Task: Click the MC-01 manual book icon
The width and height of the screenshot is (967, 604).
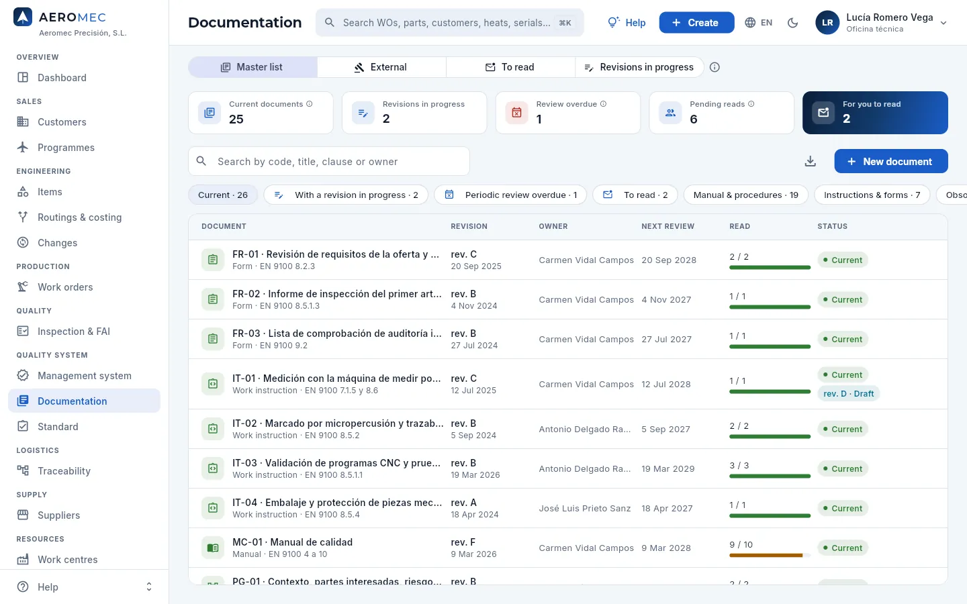Action: [x=213, y=548]
